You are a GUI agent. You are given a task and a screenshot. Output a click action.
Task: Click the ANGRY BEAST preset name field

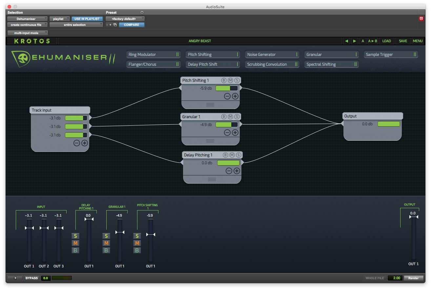point(199,41)
